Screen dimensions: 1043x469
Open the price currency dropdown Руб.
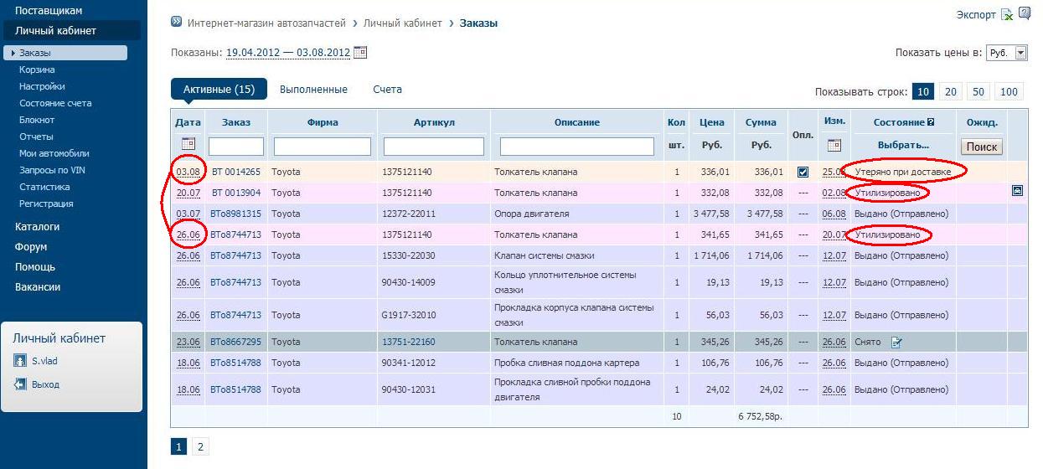[1007, 53]
